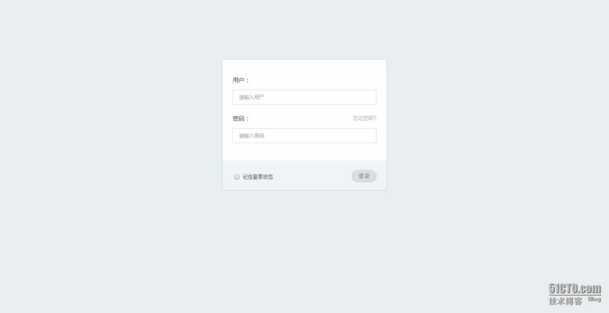Focus the 请输入密码 password field

304,136
